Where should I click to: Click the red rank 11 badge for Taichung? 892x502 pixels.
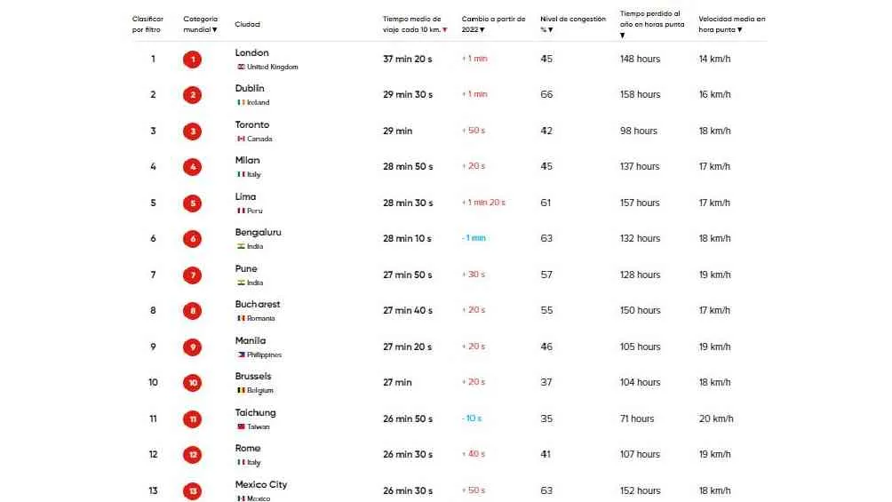pos(192,419)
